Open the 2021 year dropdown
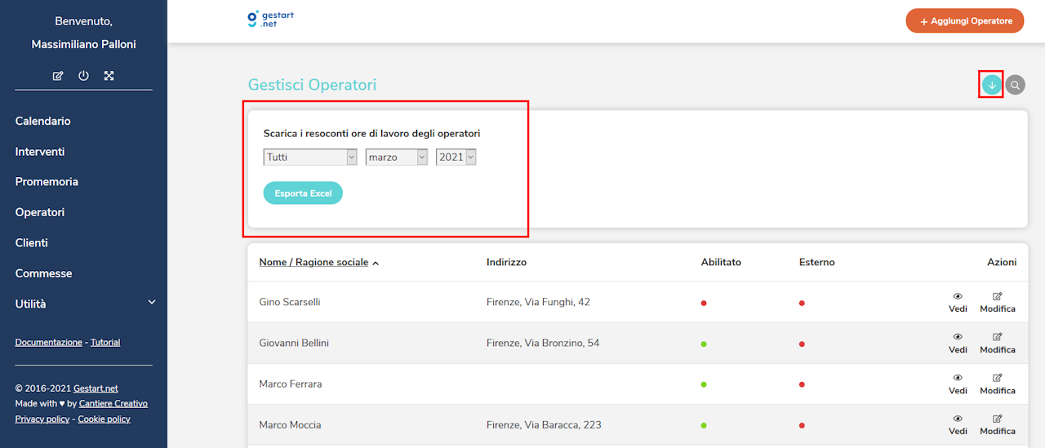Screen dimensions: 1045x448 pyautogui.click(x=456, y=157)
